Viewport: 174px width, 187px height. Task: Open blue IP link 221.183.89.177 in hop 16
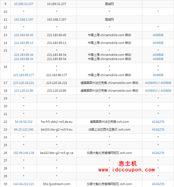[x=24, y=75]
